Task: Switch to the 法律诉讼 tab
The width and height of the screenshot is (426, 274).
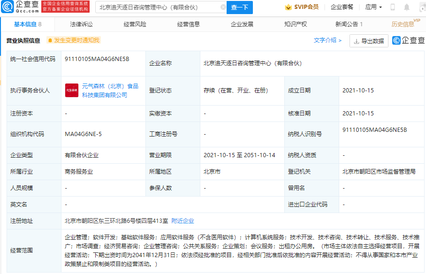Action: (81, 24)
